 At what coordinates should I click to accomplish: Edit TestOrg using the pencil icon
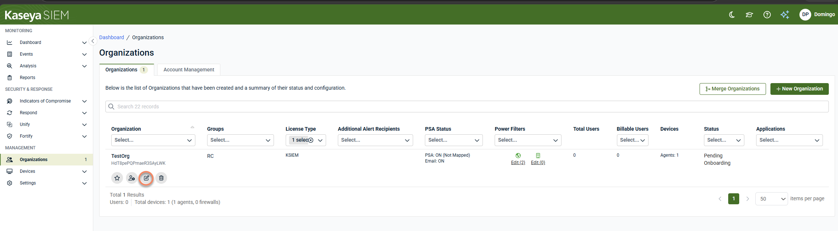pos(146,178)
